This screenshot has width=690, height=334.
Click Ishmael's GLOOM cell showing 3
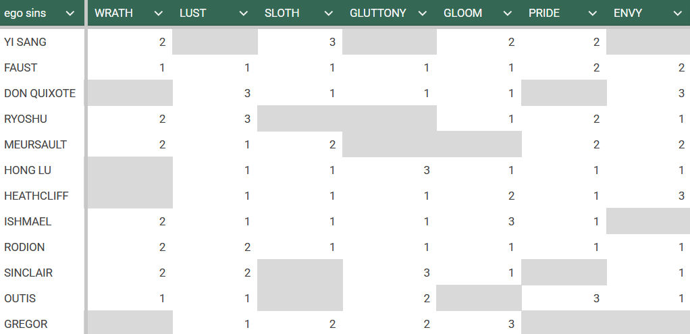click(479, 221)
